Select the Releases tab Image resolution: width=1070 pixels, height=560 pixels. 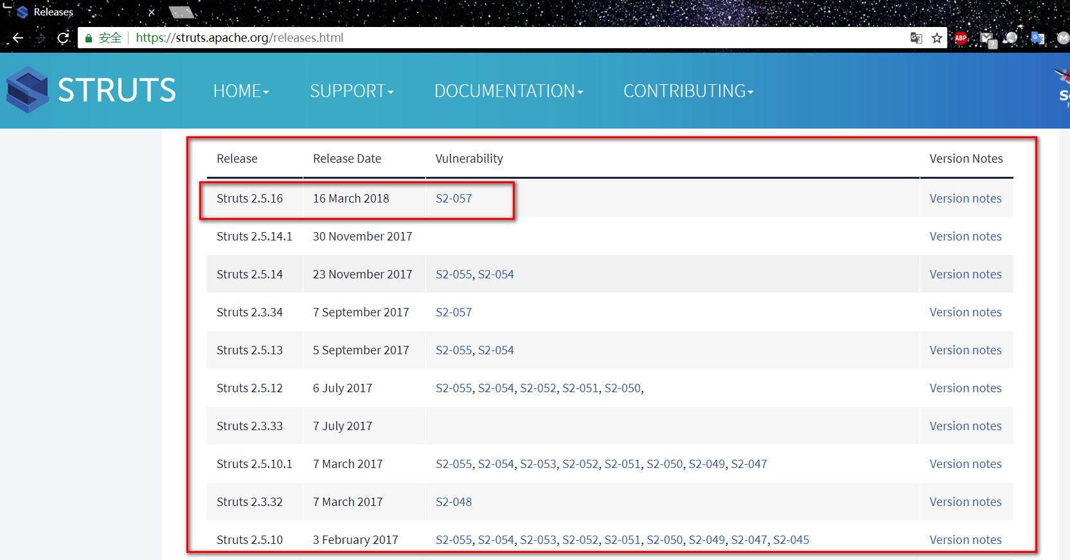coord(53,12)
